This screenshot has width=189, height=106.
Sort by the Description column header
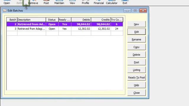click(32, 20)
